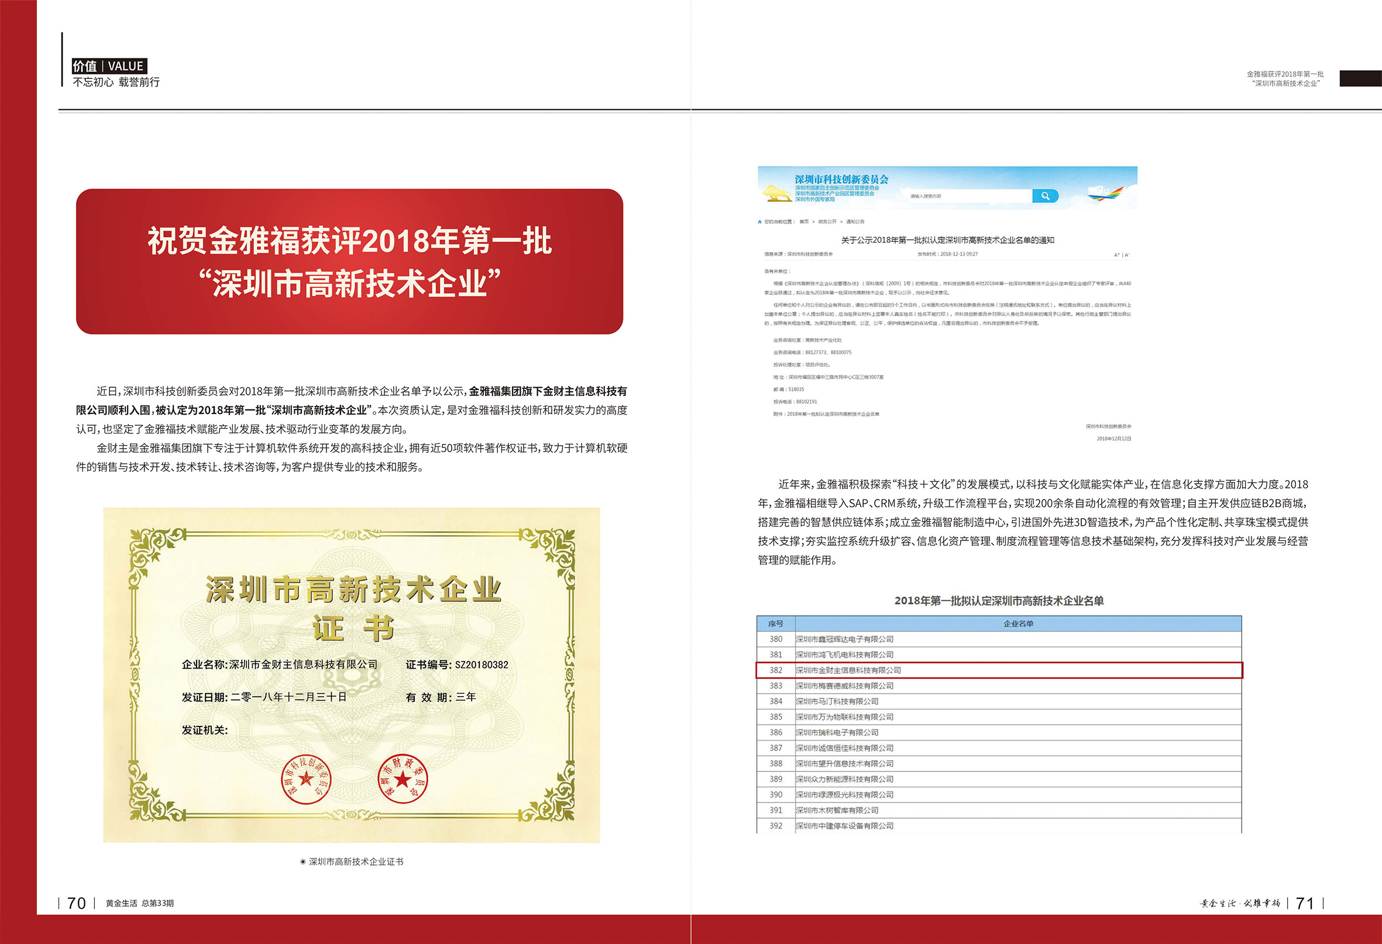Open attachment 2018年第一批拟认定深圳市高新技术企业名单
The image size is (1382, 944).
833,414
